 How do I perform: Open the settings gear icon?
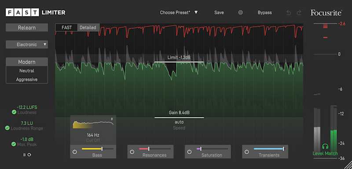pos(240,13)
